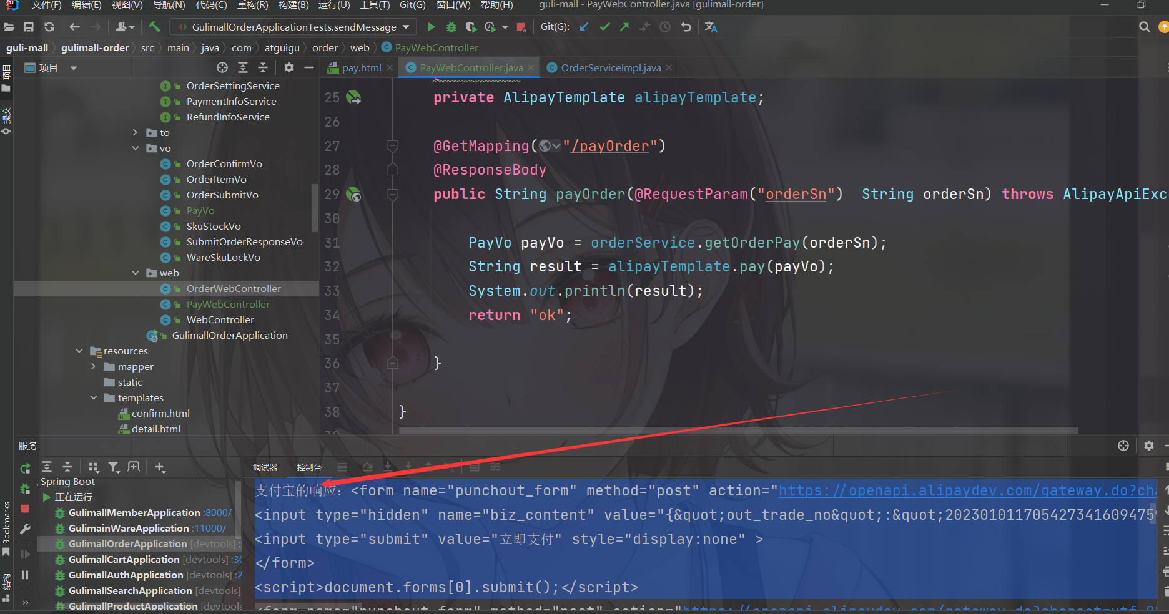This screenshot has height=614, width=1169.
Task: Expand all nodes in the project panel
Action: pyautogui.click(x=243, y=67)
